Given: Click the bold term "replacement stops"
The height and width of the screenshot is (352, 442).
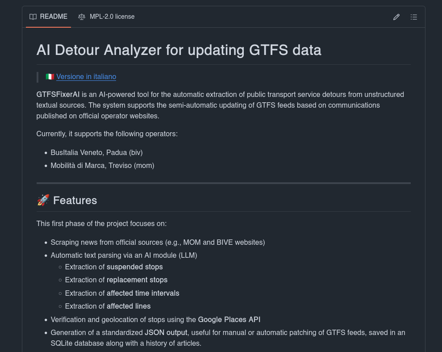Looking at the screenshot, I should coord(137,280).
